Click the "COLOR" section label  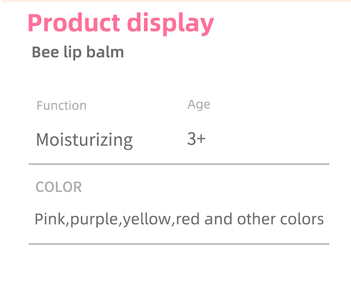(59, 187)
